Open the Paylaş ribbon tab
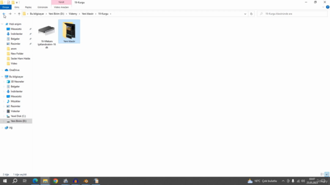This screenshot has height=185, width=330. pyautogui.click(x=28, y=7)
